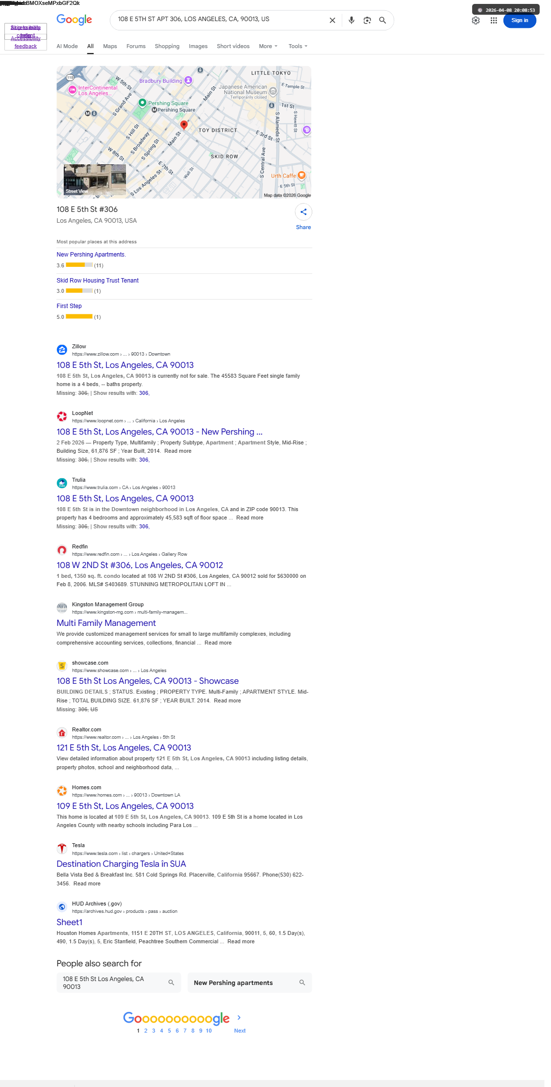The width and height of the screenshot is (551, 1087).
Task: Click the red map pin marker
Action: pos(184,125)
